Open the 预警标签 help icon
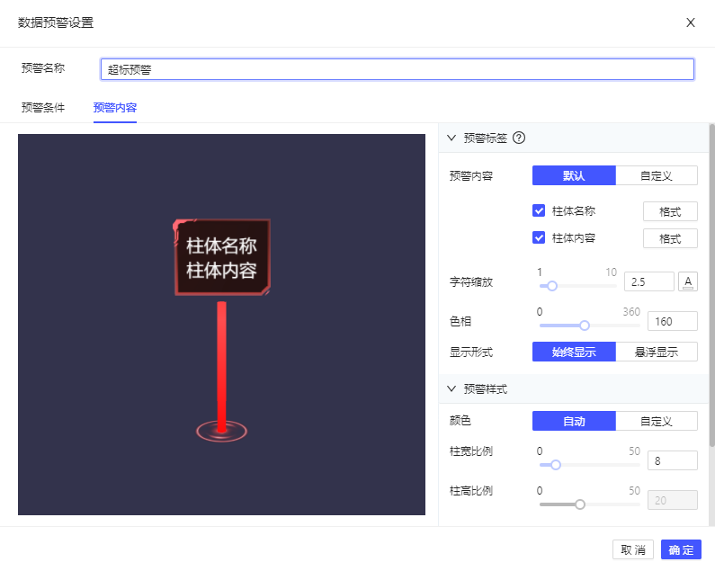The image size is (715, 571). pyautogui.click(x=519, y=138)
